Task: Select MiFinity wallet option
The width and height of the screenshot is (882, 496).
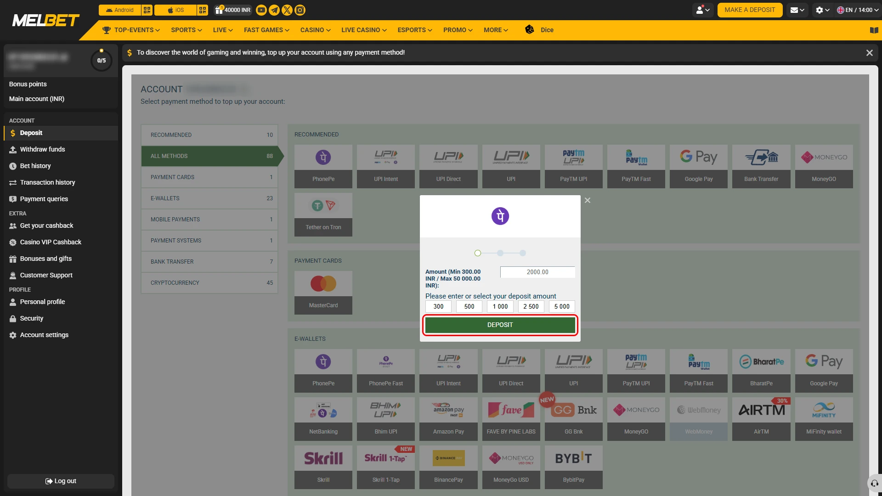Action: point(824,419)
